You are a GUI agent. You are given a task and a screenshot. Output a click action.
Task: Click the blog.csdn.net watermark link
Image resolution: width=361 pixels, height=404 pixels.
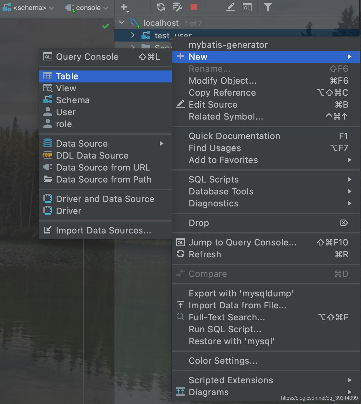[x=319, y=398]
